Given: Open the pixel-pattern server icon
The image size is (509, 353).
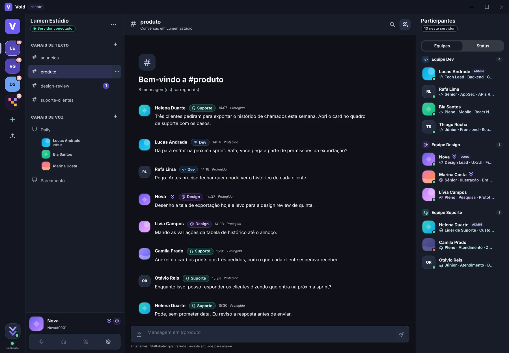Looking at the screenshot, I should 12,102.
